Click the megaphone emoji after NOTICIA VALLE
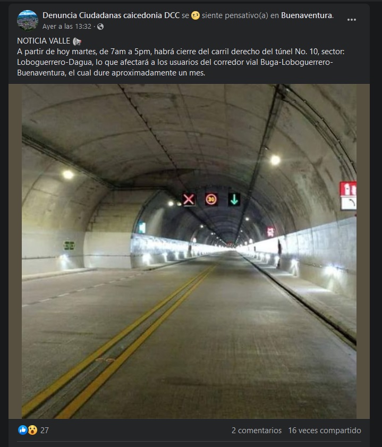The image size is (382, 447). 77,41
